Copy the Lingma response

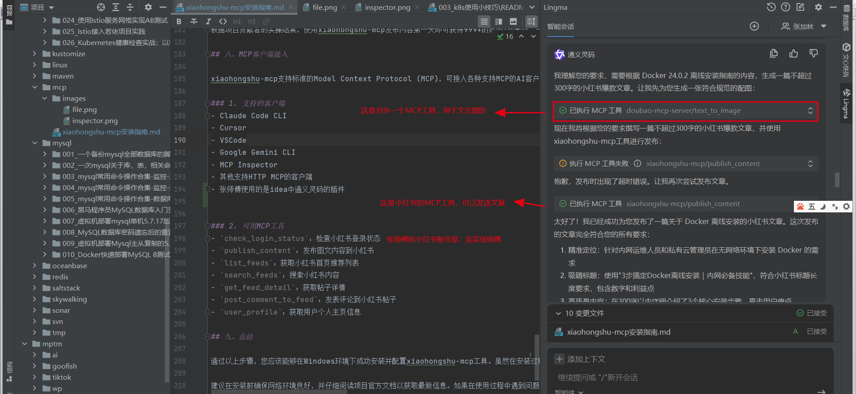click(774, 54)
